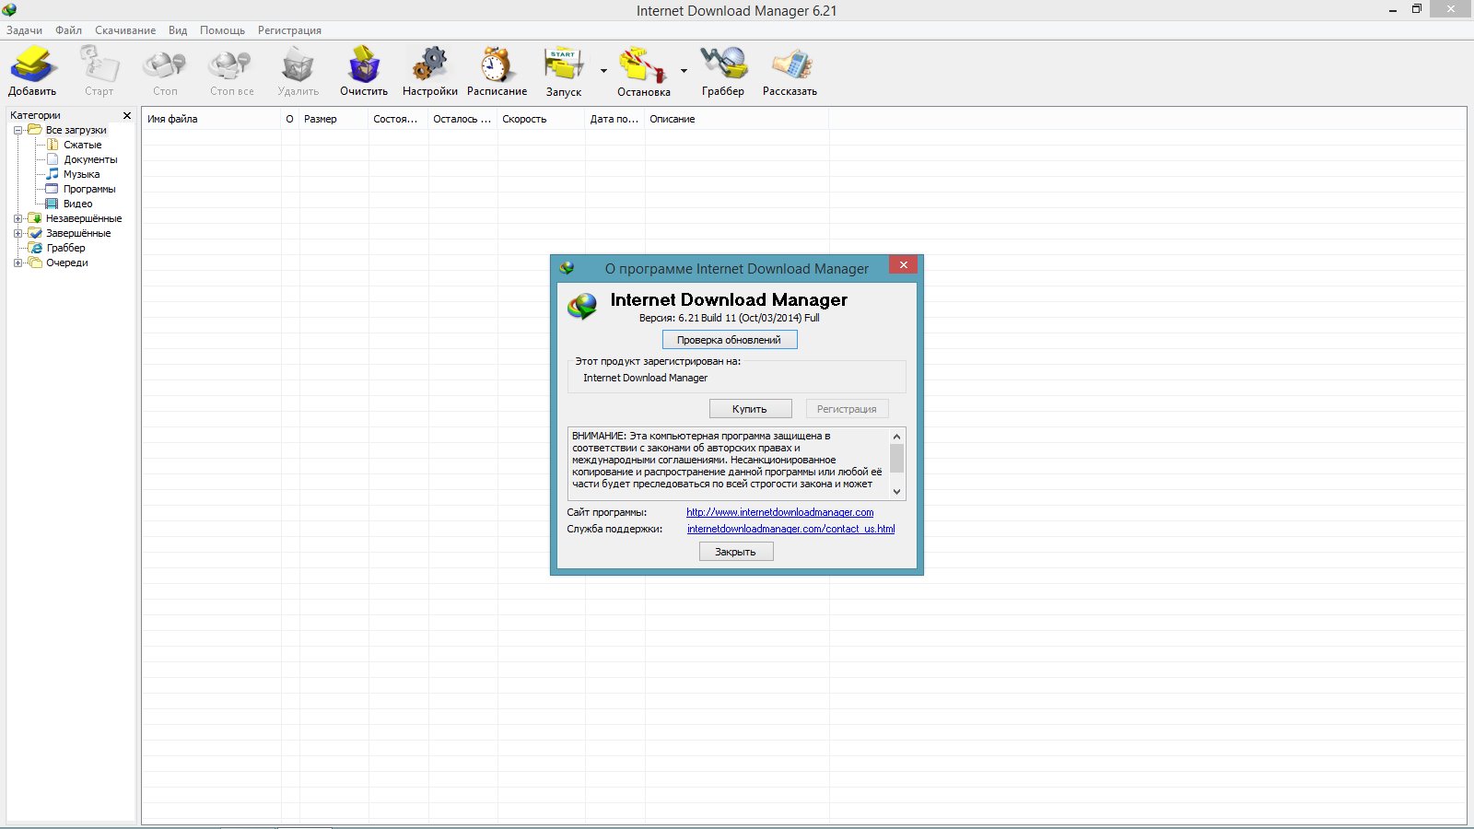
Task: Sort by Дата по... column header
Action: (x=614, y=119)
